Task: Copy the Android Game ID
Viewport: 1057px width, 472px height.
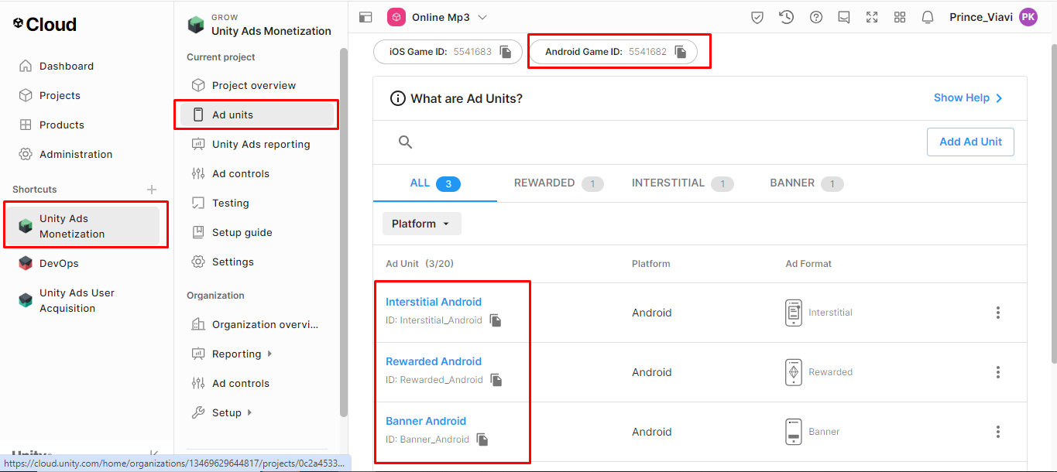Action: (681, 52)
